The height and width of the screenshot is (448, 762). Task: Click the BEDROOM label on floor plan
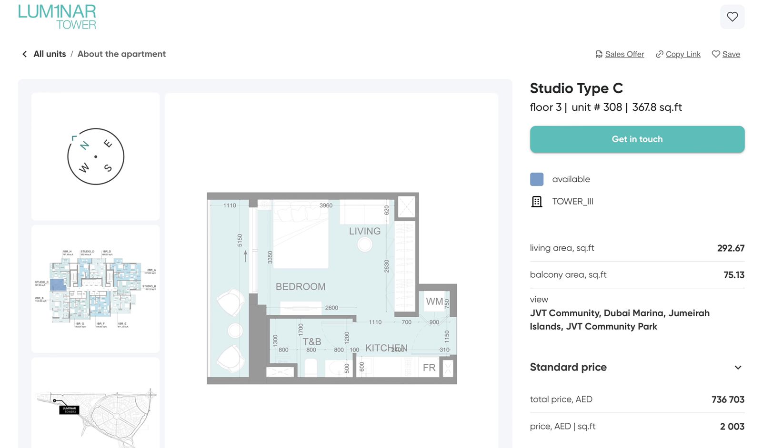[x=301, y=287]
